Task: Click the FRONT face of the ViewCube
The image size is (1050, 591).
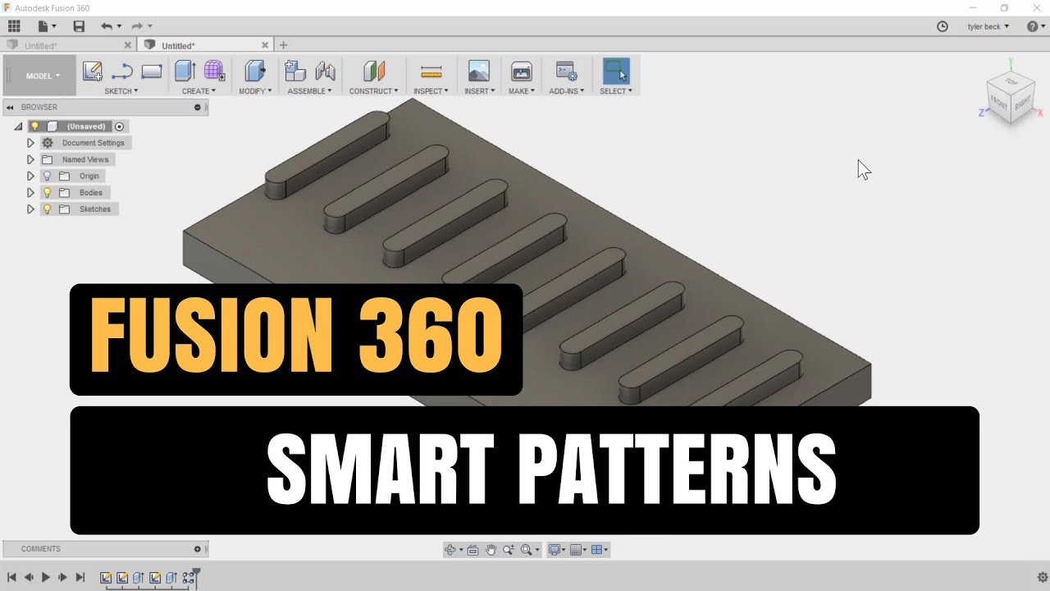Action: tap(1000, 104)
